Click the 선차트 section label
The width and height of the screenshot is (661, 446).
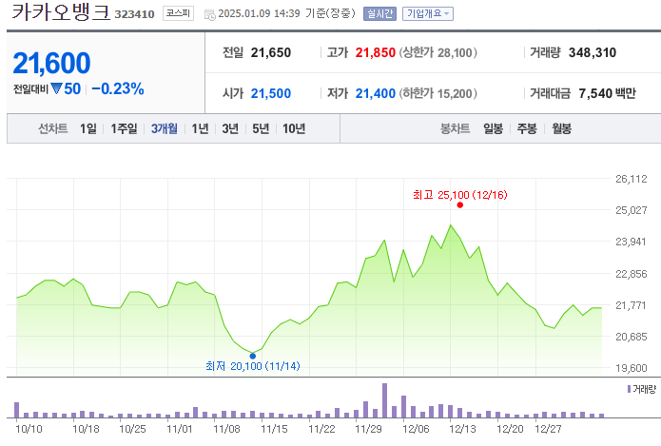click(53, 128)
